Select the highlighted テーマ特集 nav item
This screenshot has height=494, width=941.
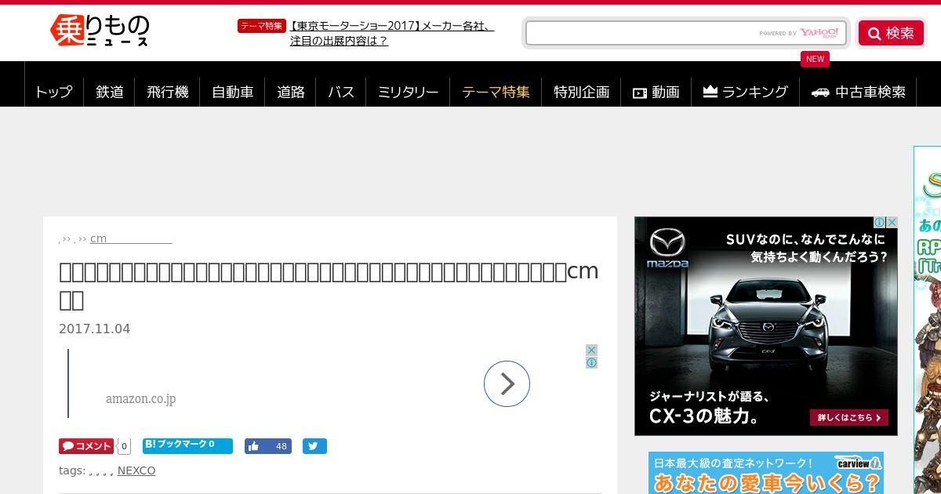[x=496, y=92]
